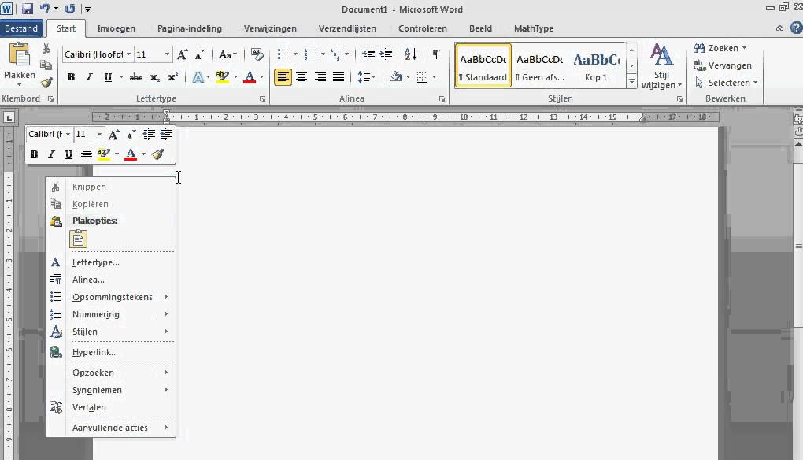Open Synoniemen submenu in context menu
Viewport: 803px width, 460px height.
[111, 391]
